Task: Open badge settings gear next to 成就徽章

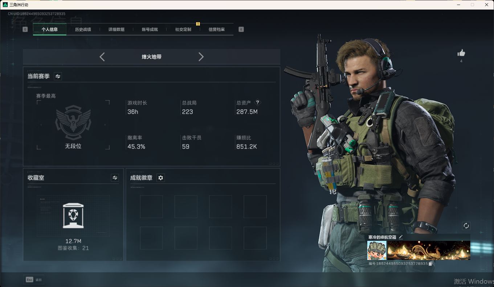Action: pyautogui.click(x=160, y=178)
